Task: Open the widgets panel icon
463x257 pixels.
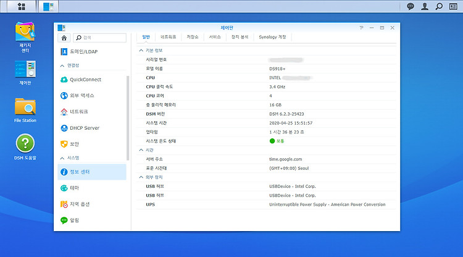Action: (453, 7)
